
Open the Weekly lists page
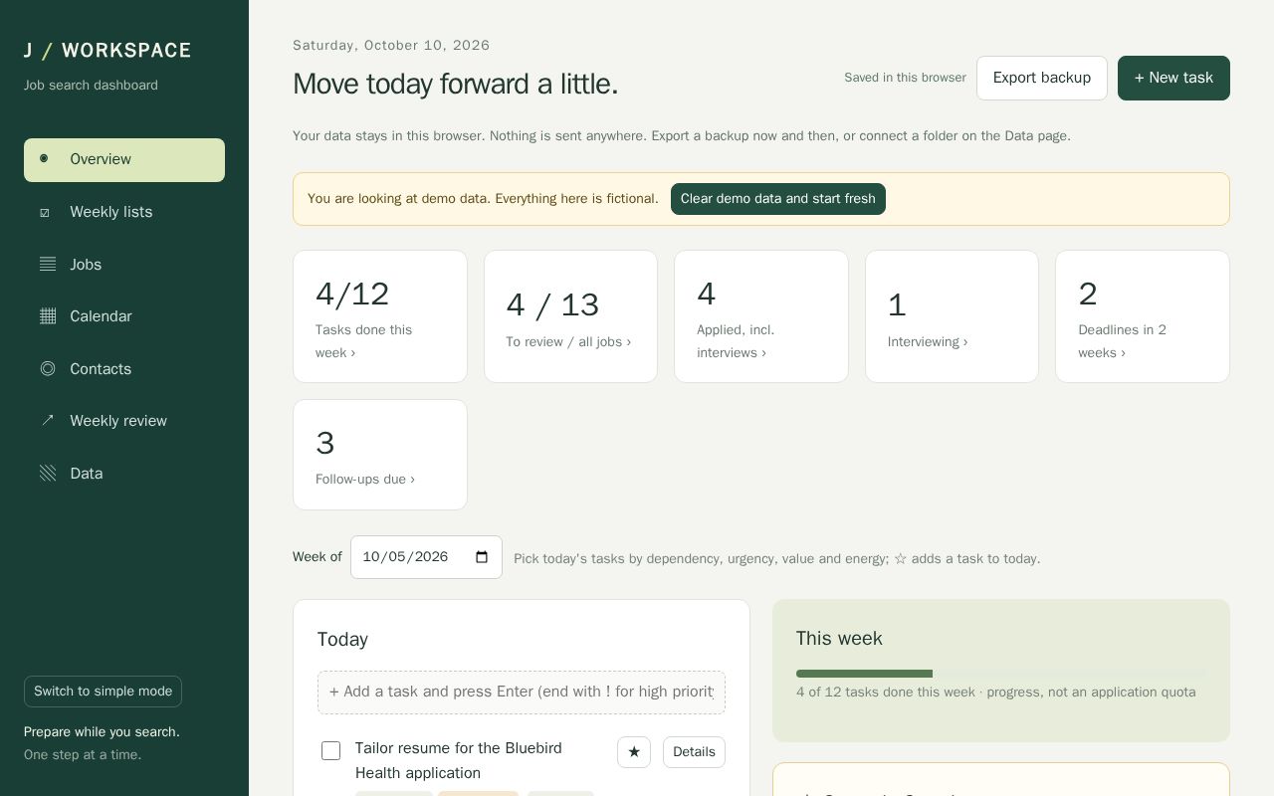click(x=124, y=212)
